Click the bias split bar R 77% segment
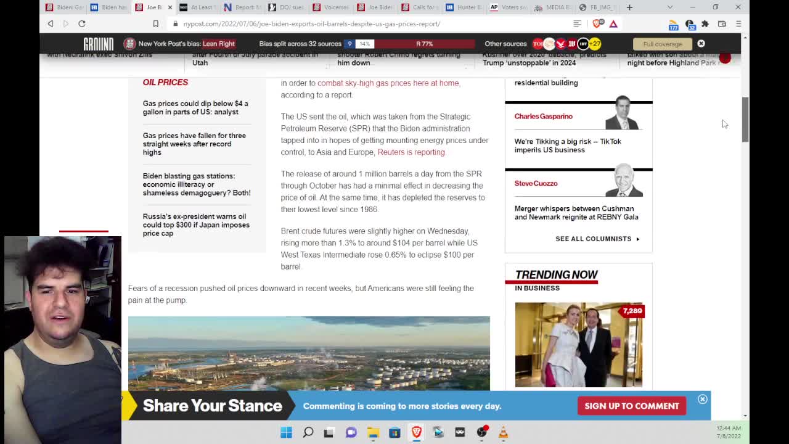This screenshot has height=444, width=789. (424, 44)
